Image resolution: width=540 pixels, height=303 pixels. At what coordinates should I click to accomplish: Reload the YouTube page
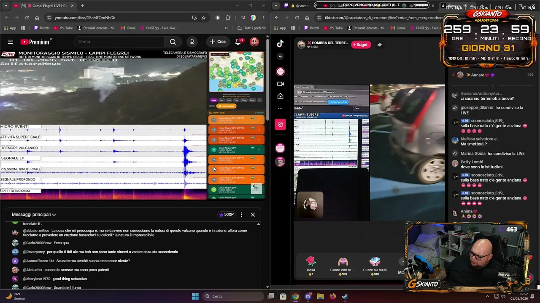[x=27, y=18]
